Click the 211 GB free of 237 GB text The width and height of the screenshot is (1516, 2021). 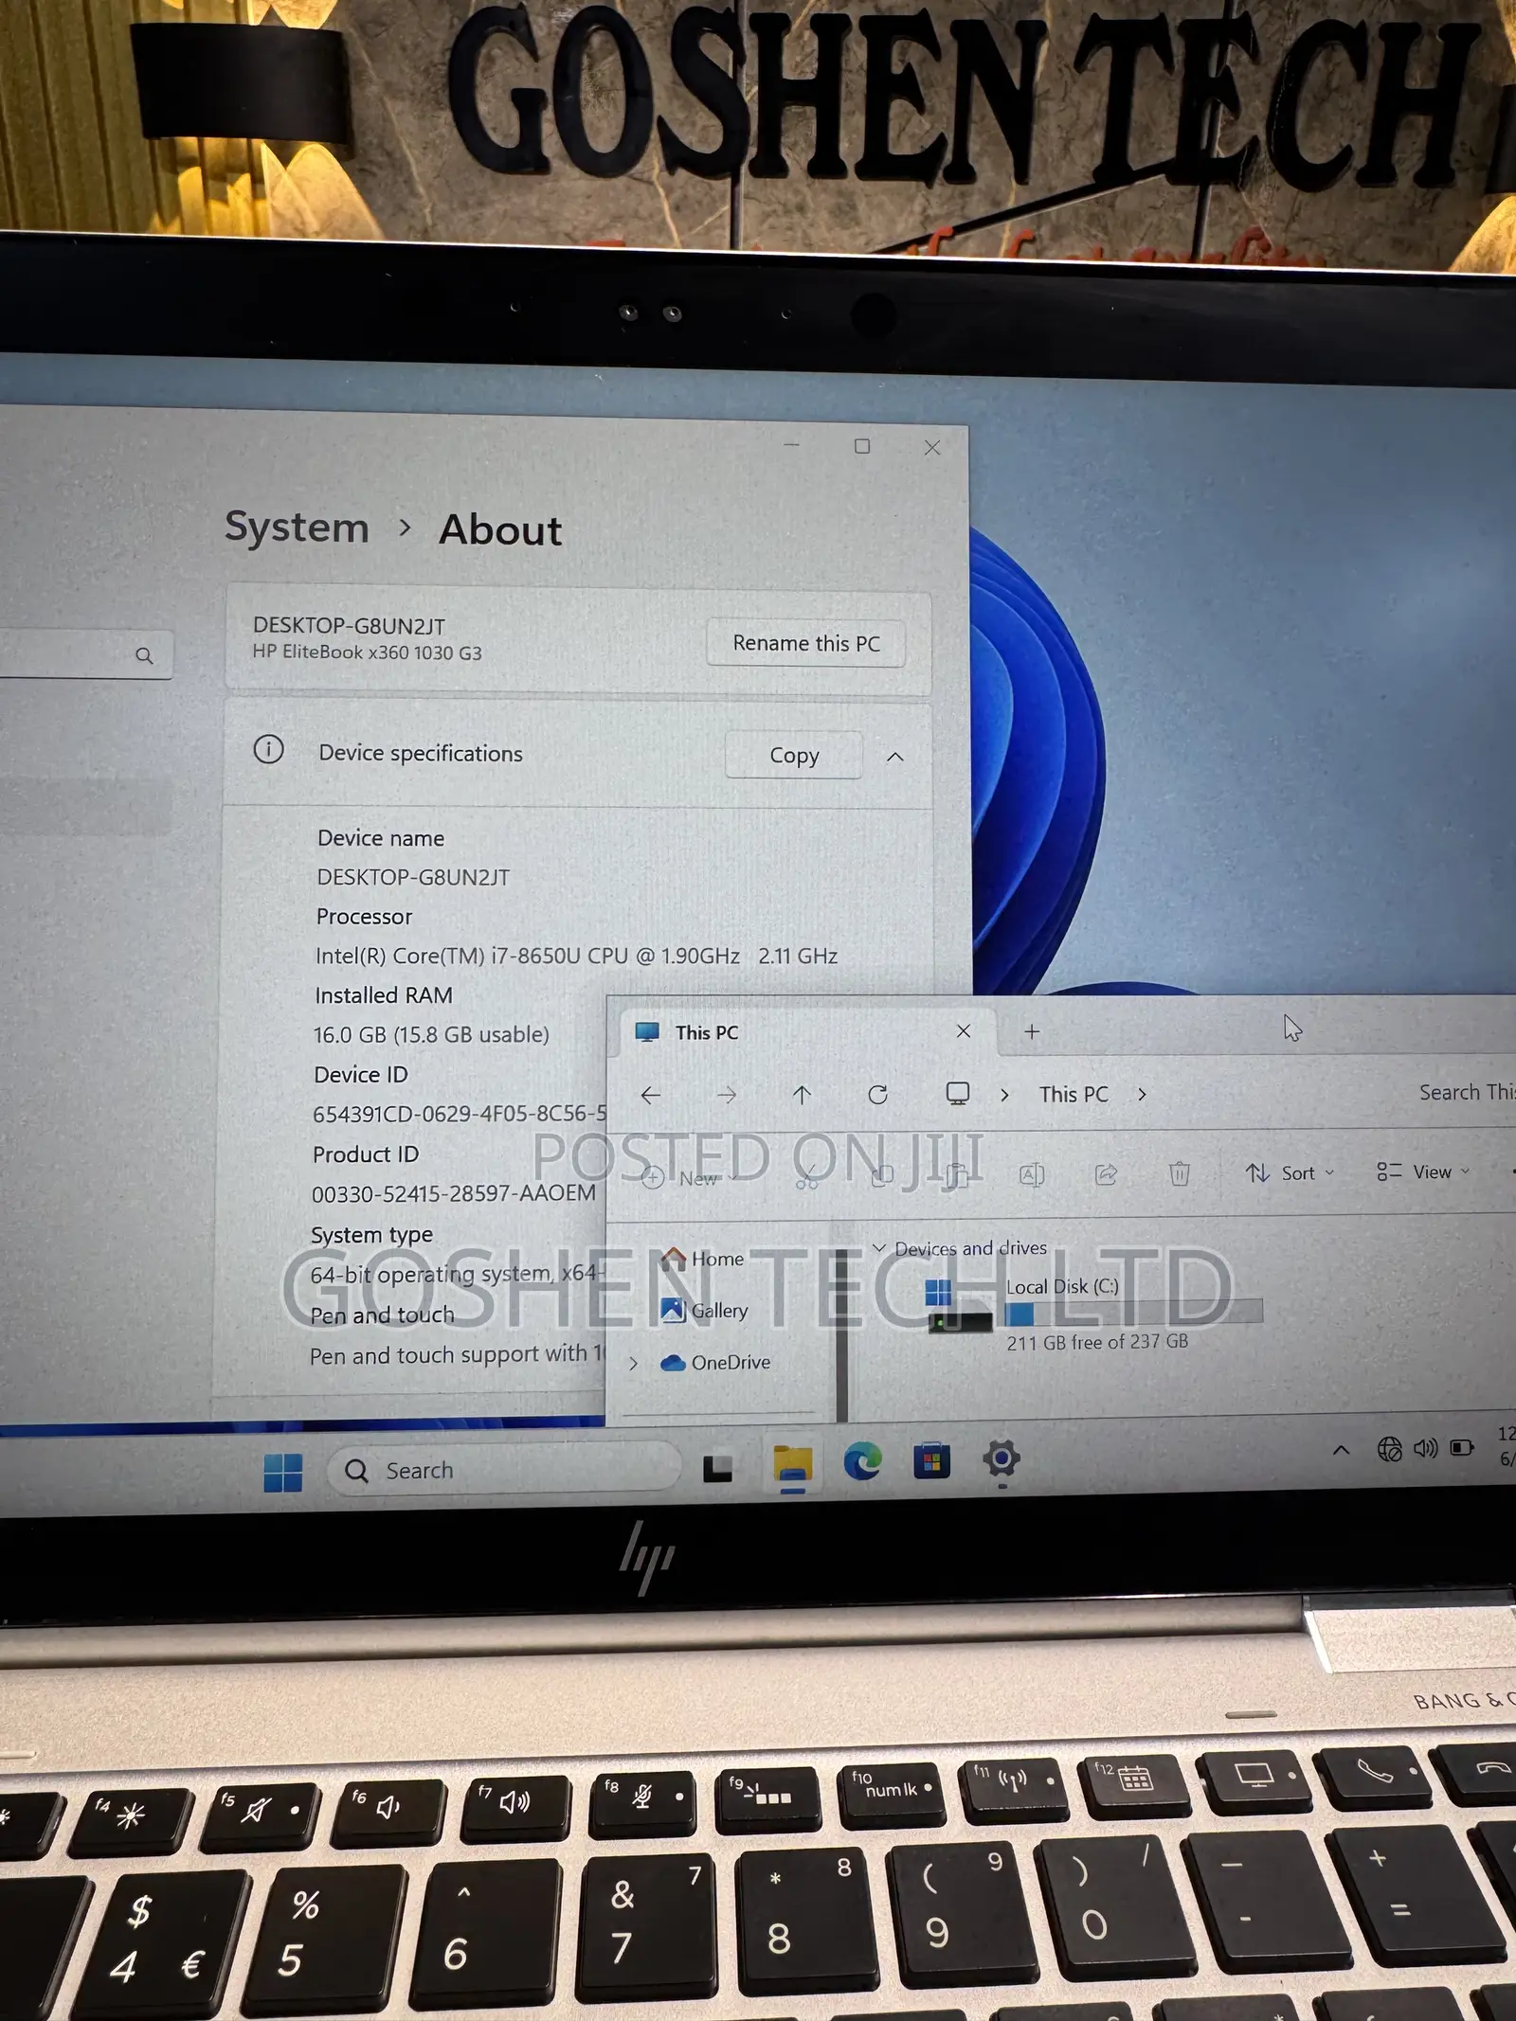(1097, 1342)
